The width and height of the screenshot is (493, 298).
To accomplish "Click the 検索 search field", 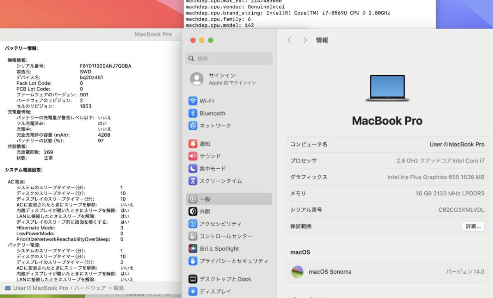I will tap(229, 59).
